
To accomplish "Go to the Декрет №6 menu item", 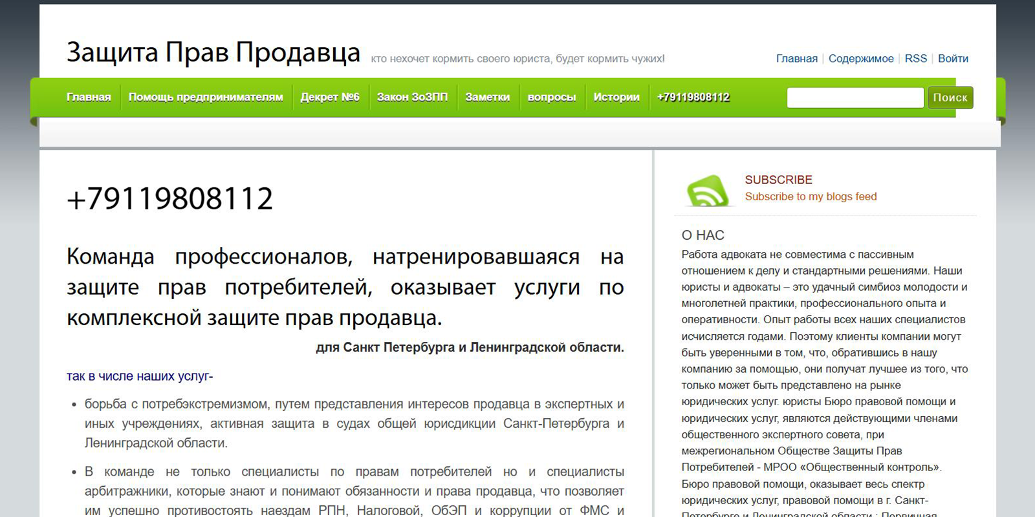I will pos(330,98).
